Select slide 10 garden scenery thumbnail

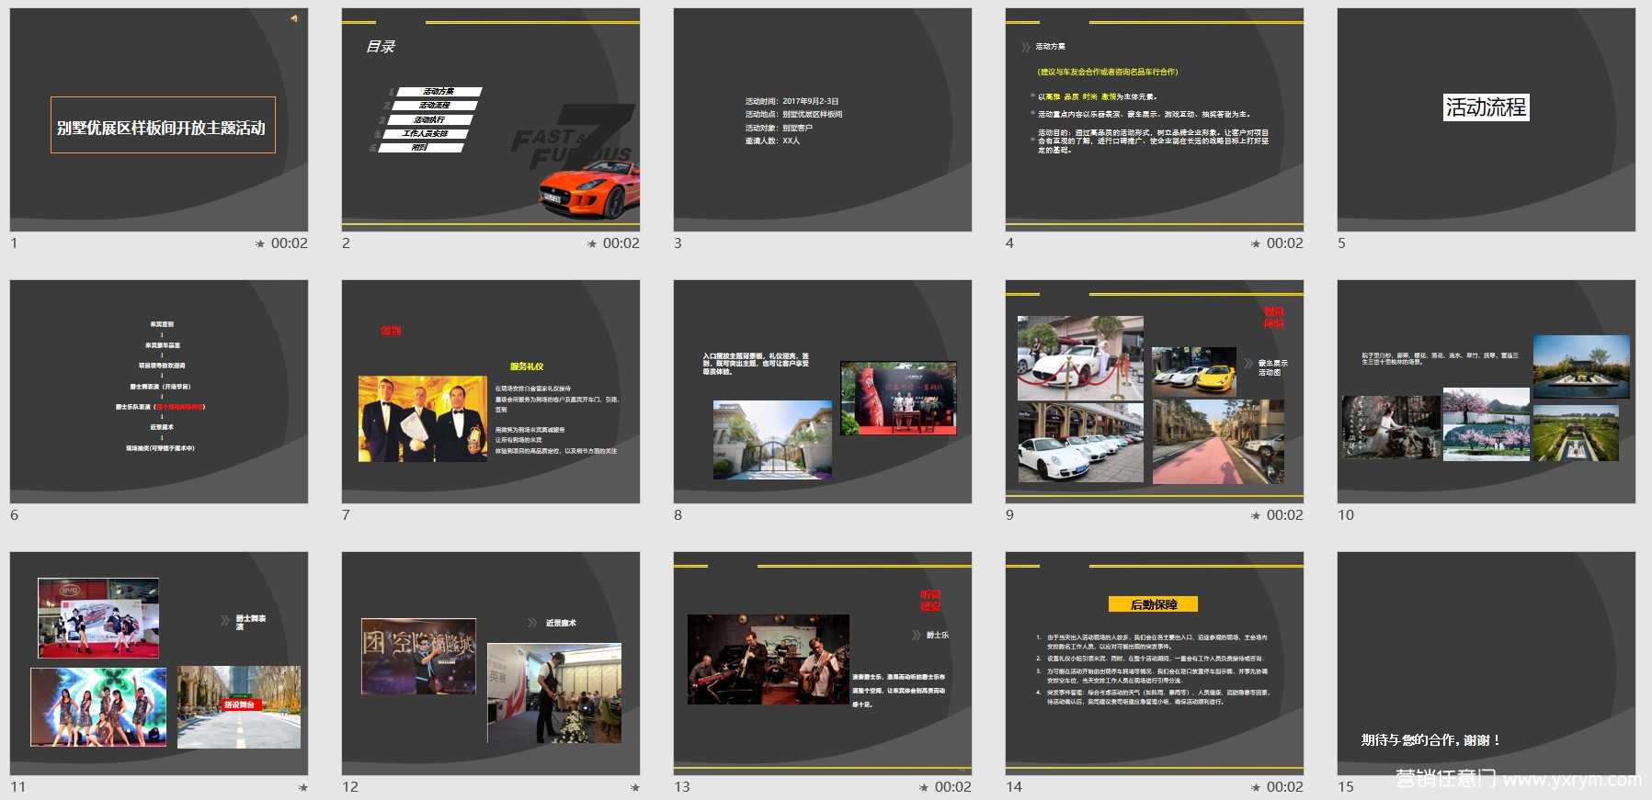(1487, 391)
